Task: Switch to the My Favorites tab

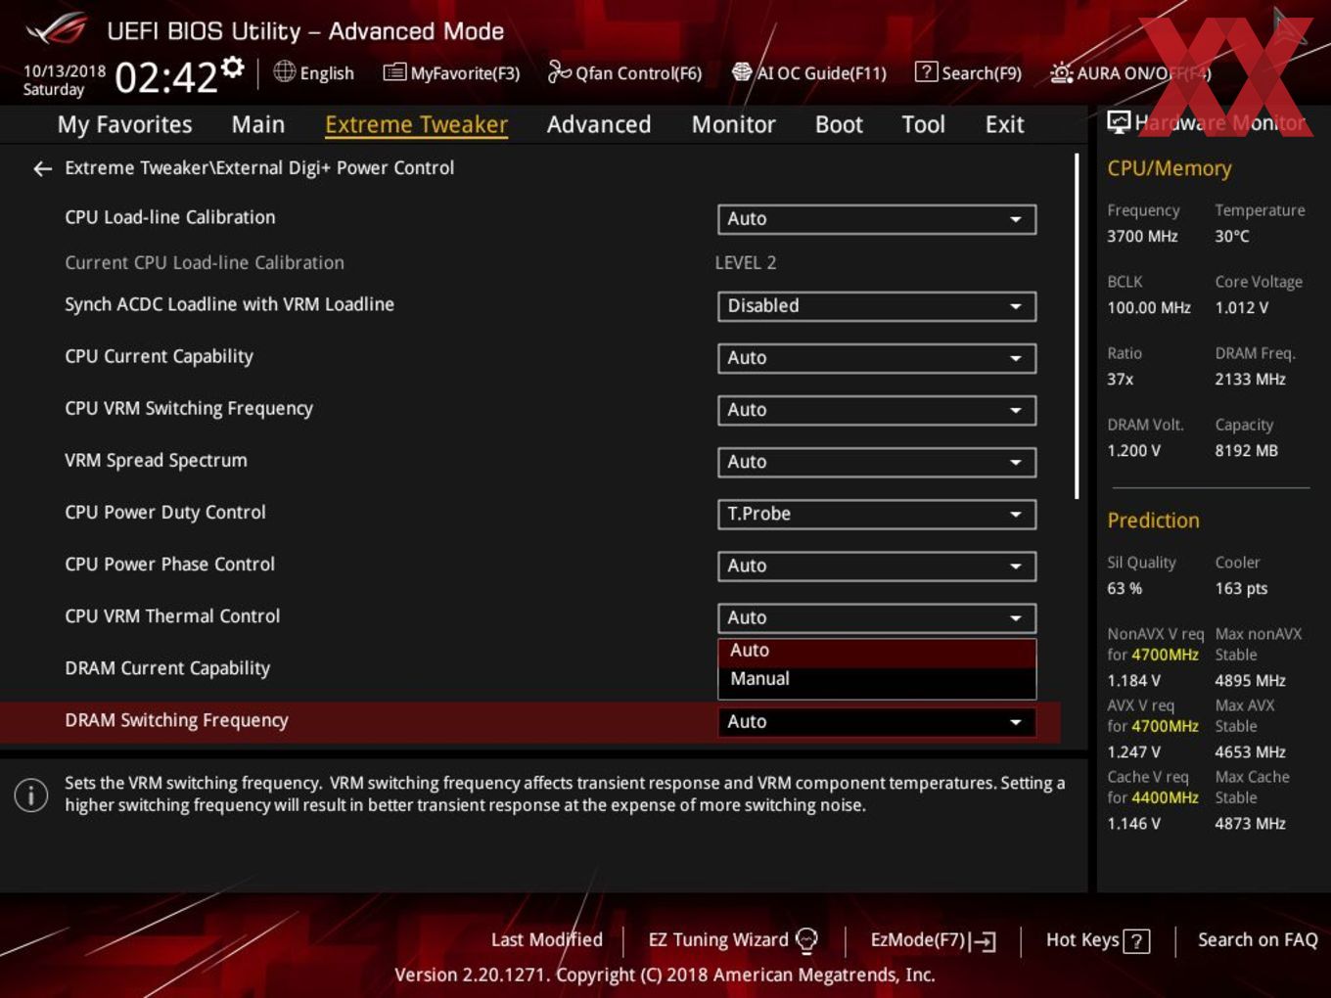Action: pos(124,124)
